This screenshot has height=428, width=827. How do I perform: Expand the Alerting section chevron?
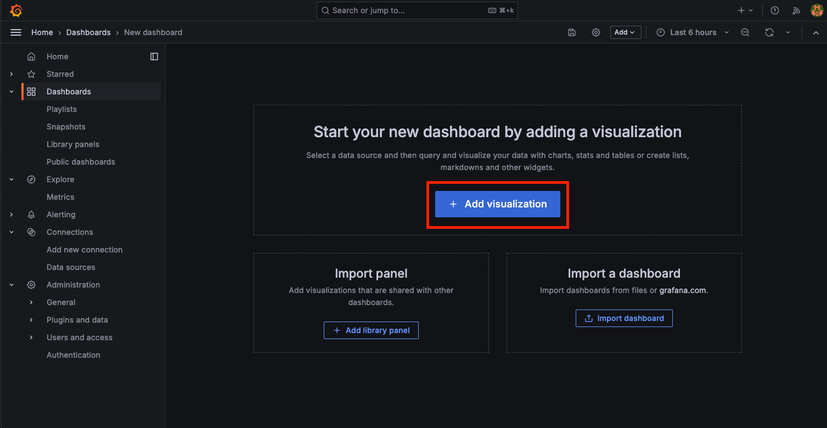tap(12, 215)
